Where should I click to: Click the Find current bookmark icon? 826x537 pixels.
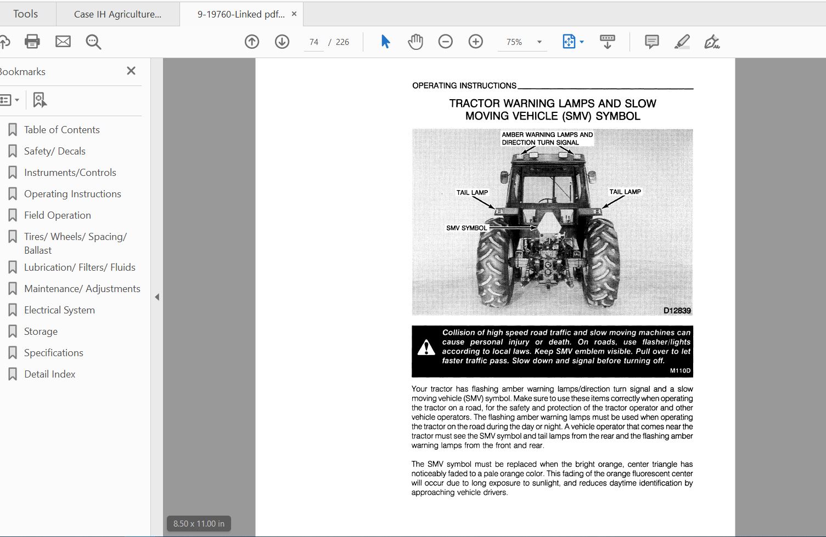(x=40, y=100)
